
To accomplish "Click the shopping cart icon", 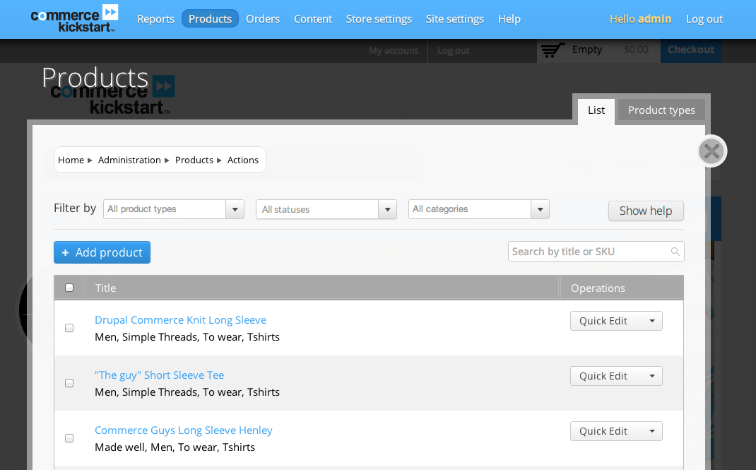I will tap(553, 50).
